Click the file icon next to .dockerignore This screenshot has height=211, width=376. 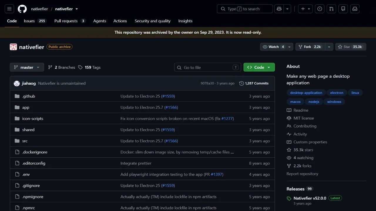(x=17, y=152)
